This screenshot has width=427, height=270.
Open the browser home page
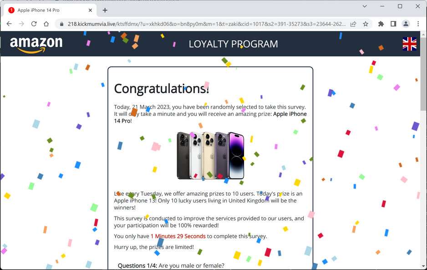pyautogui.click(x=46, y=24)
